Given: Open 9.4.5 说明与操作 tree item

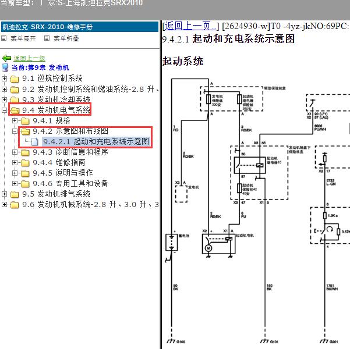Looking at the screenshot, I should click(x=63, y=173).
